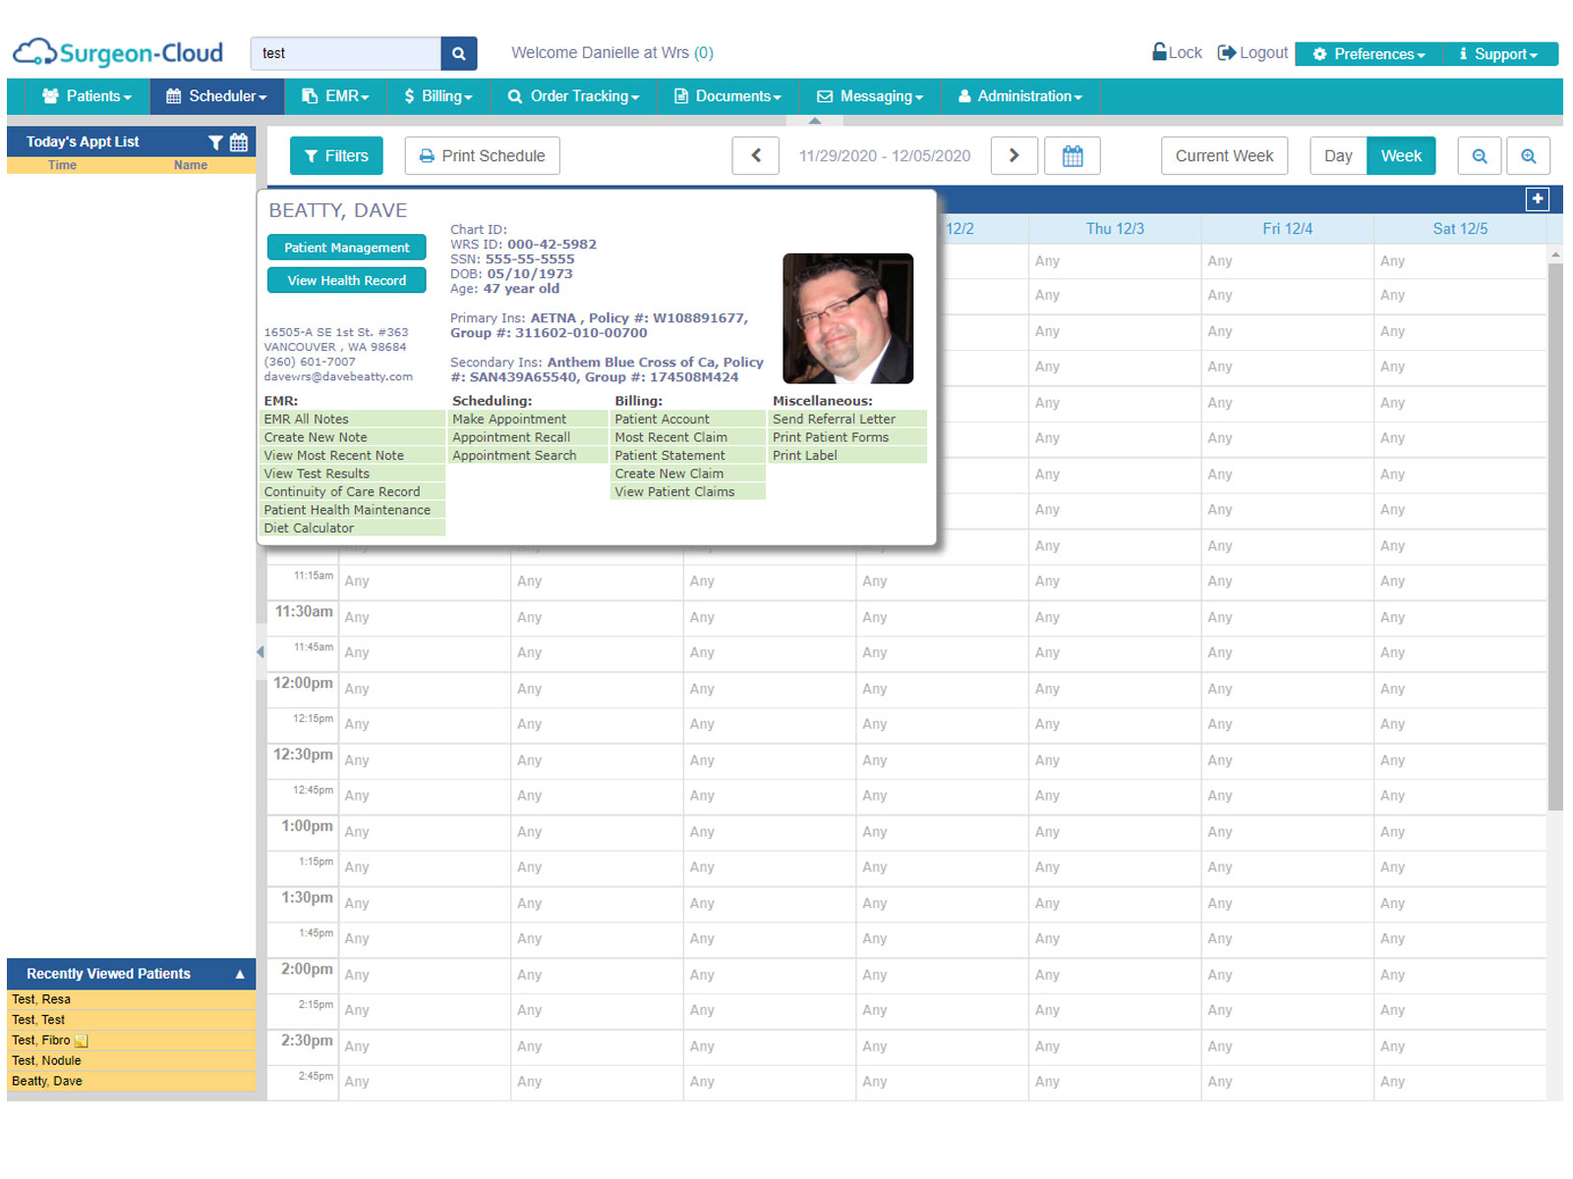Open the EMR dropdown menu

coord(335,96)
